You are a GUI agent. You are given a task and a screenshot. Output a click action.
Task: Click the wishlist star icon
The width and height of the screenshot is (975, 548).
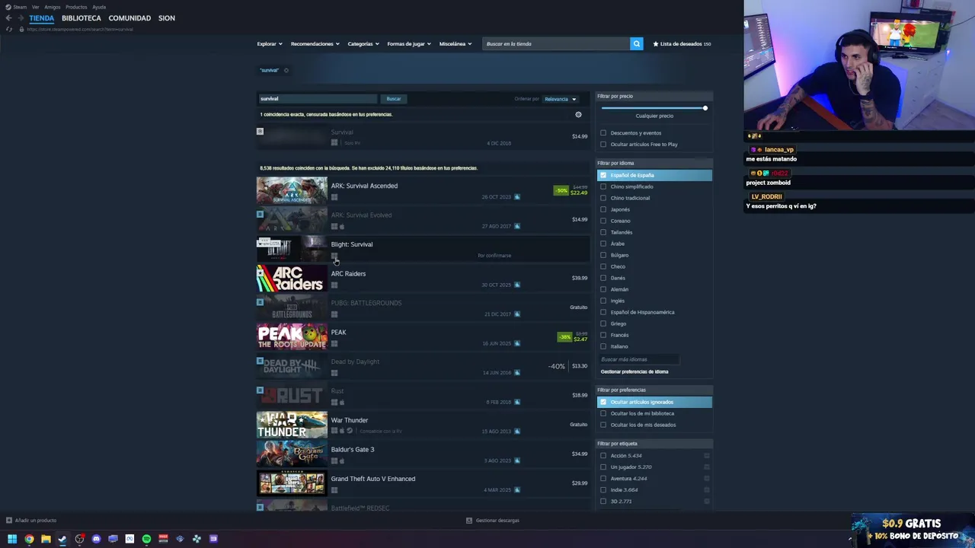click(x=656, y=43)
